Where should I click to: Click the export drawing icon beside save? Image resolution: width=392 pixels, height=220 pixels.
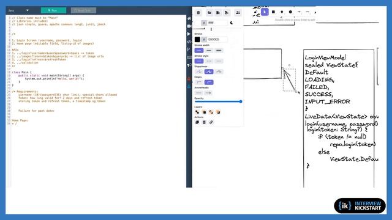[x=227, y=12]
